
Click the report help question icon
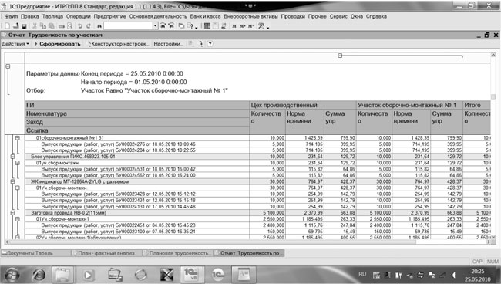coord(210,44)
